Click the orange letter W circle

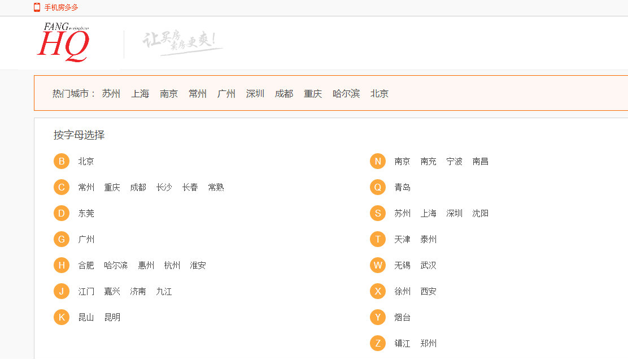click(x=378, y=265)
